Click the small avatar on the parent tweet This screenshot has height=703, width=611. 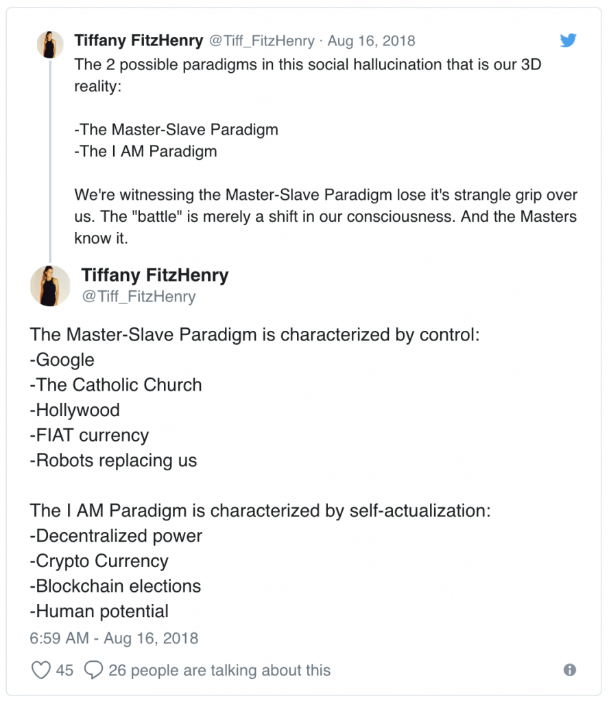click(x=50, y=45)
